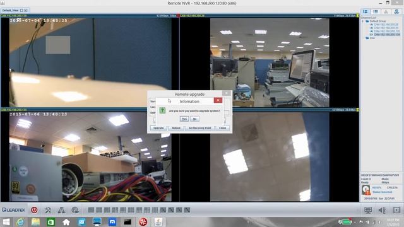This screenshot has height=227, width=404.
Task: Open the black command window on taskbar
Action: [128, 222]
